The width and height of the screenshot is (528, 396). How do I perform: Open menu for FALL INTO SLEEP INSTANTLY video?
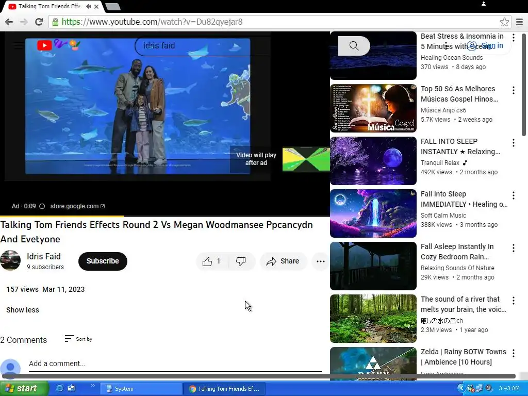click(x=514, y=143)
